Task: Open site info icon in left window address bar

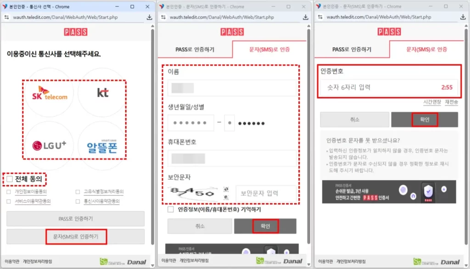Action: pyautogui.click(x=6, y=17)
